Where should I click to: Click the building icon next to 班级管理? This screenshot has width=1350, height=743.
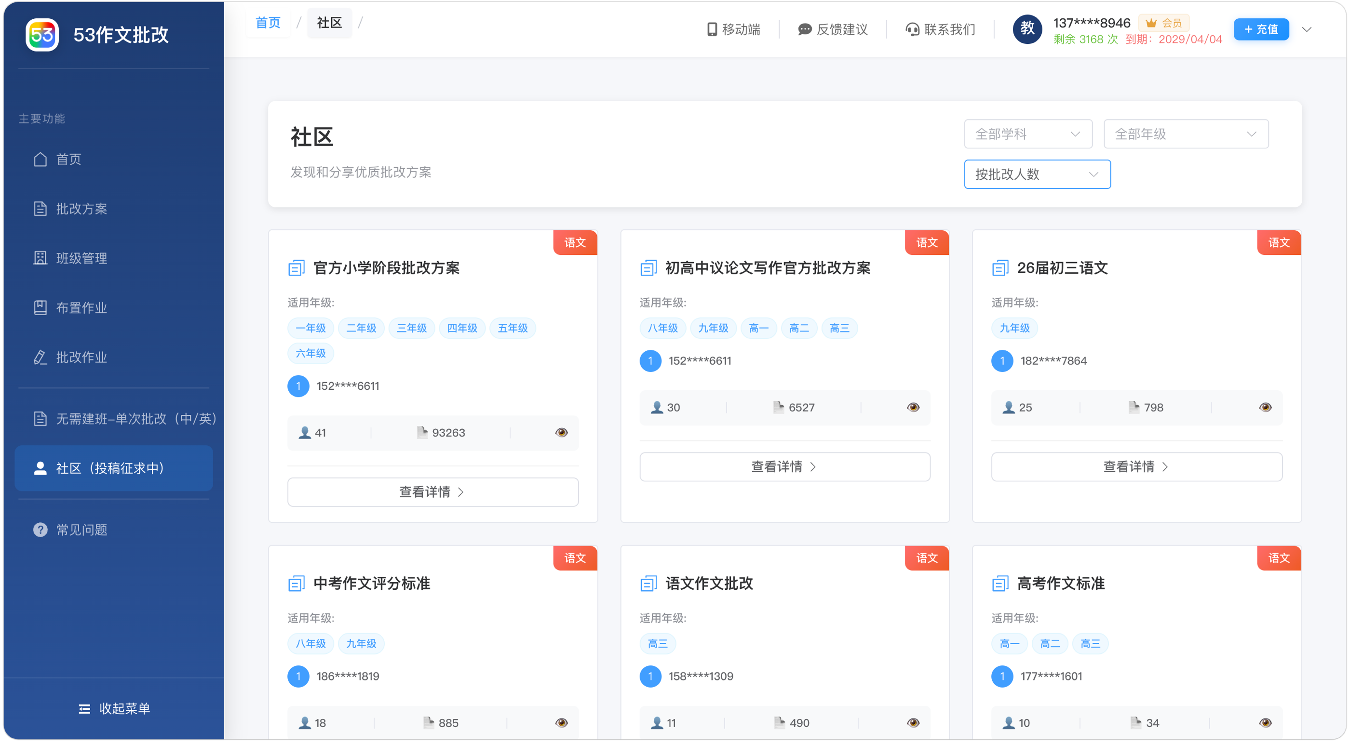(40, 258)
